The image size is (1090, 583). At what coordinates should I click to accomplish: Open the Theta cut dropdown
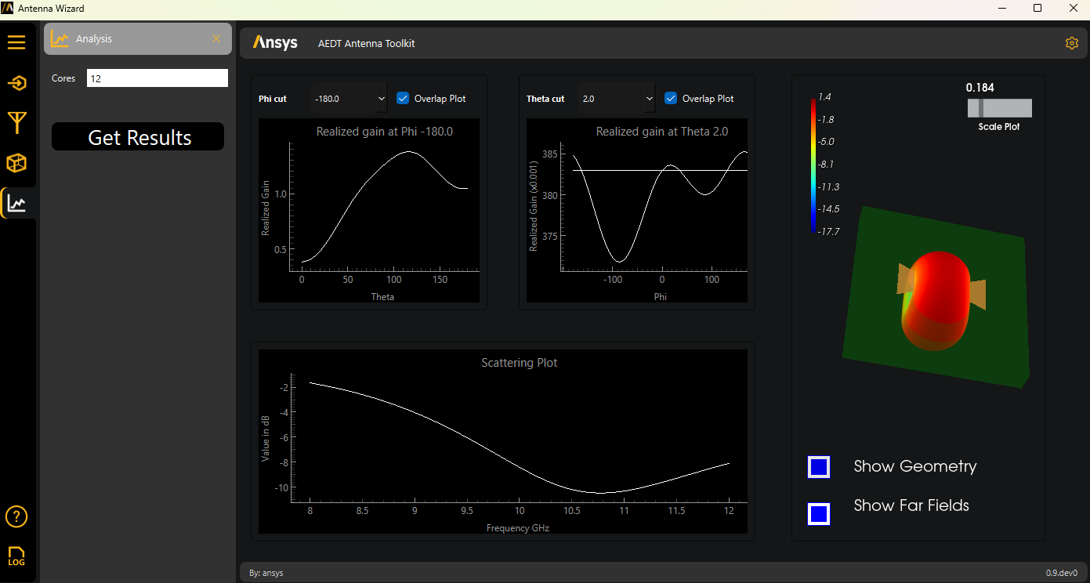tap(617, 99)
